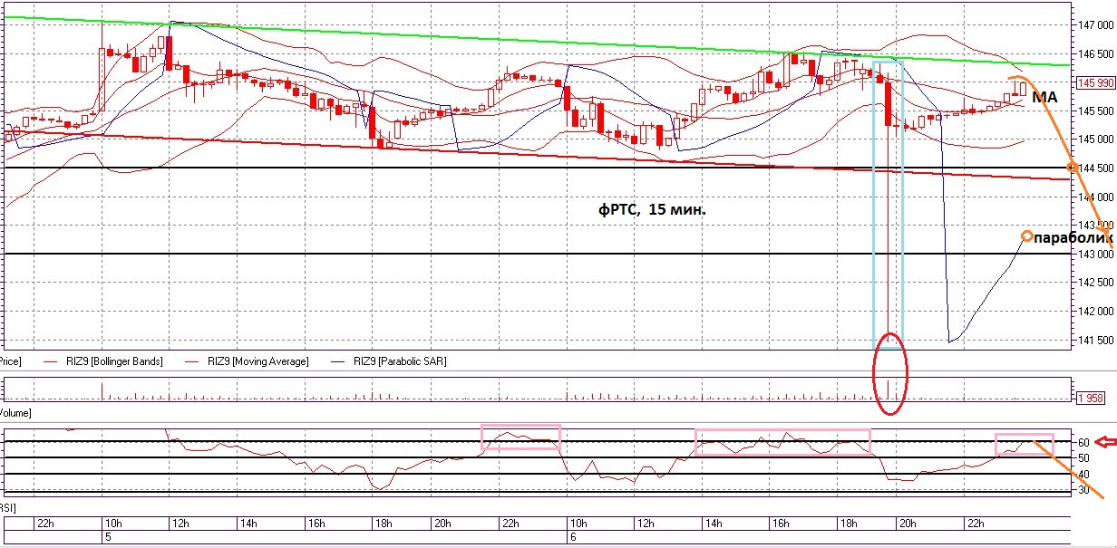This screenshot has height=548, width=1117.
Task: Click the date label 6 on time axis
Action: point(572,536)
